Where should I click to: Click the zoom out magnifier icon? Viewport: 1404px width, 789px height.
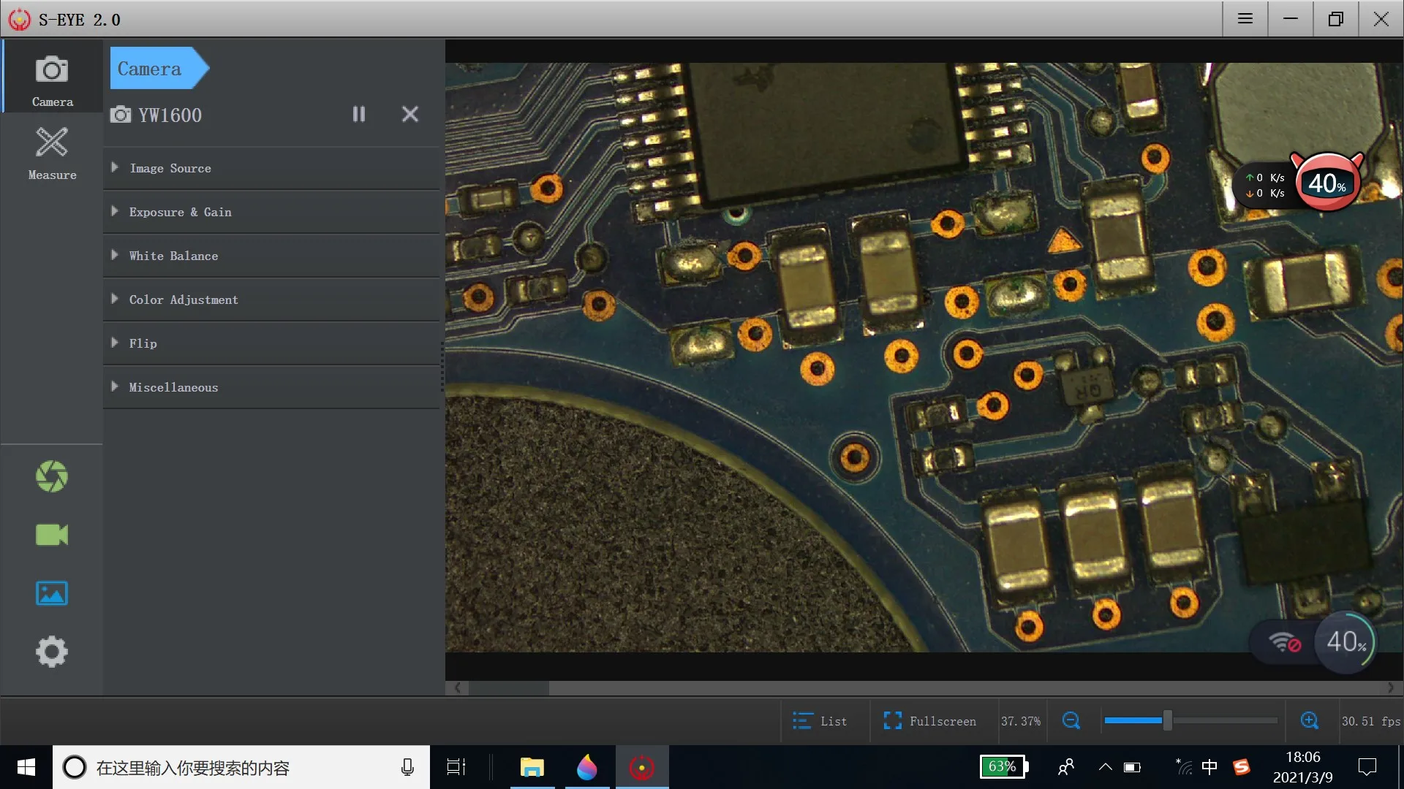pos(1071,721)
